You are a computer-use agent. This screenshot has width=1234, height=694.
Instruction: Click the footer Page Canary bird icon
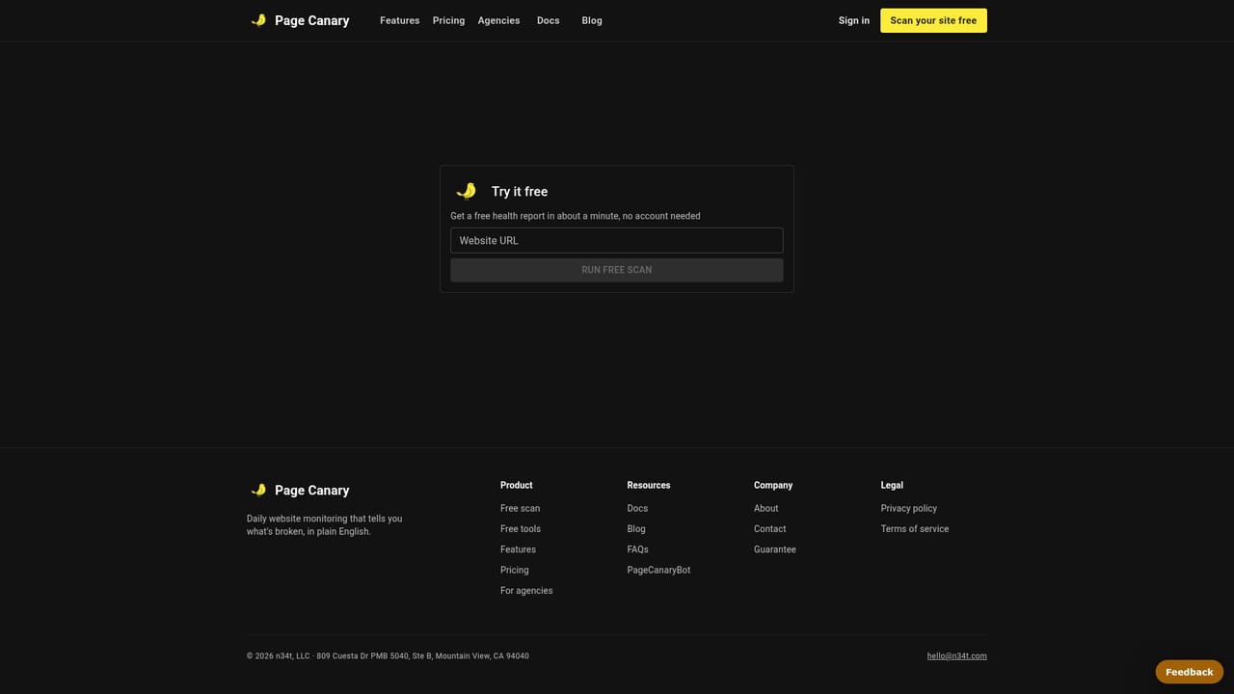coord(258,490)
